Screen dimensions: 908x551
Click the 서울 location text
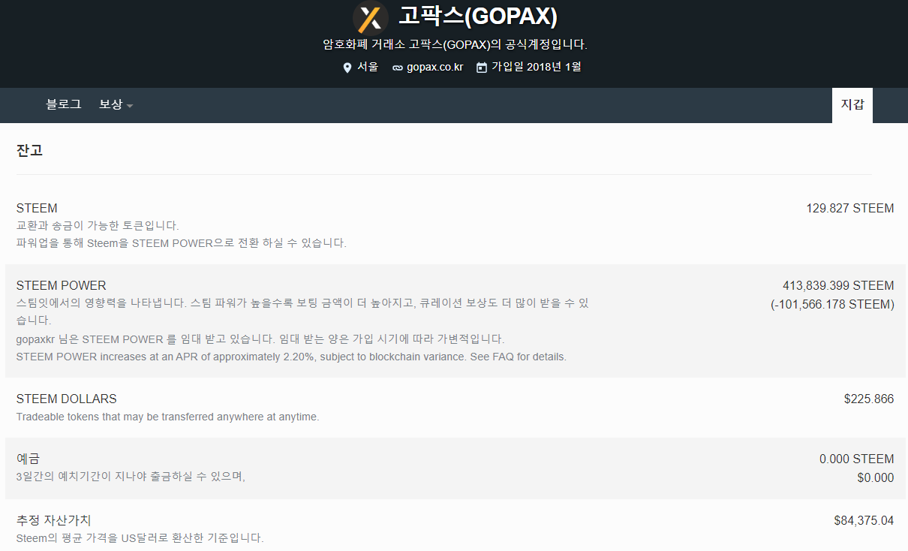[x=368, y=67]
